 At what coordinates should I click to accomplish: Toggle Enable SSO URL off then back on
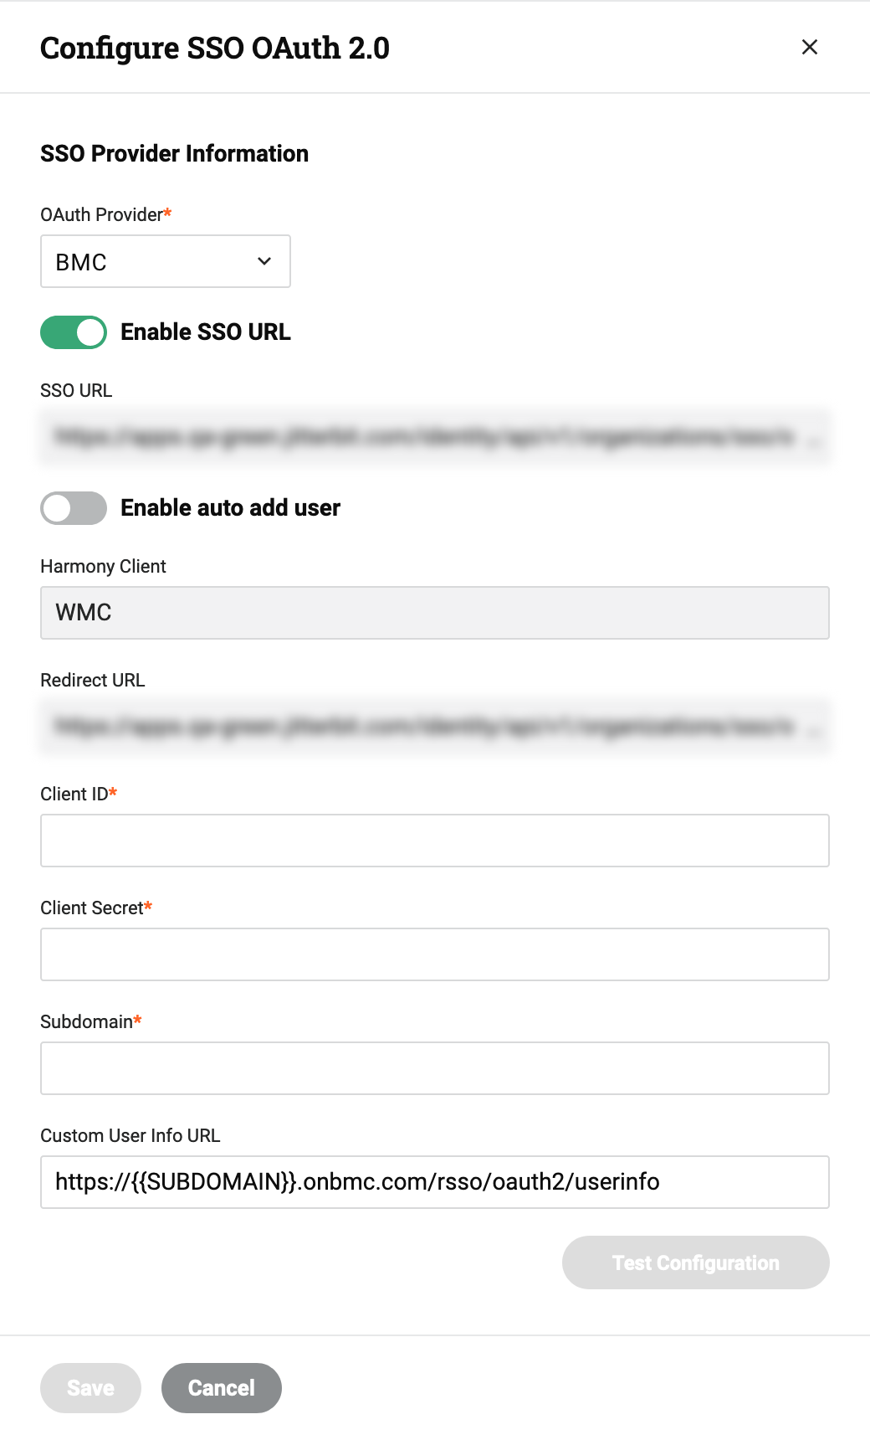click(74, 332)
